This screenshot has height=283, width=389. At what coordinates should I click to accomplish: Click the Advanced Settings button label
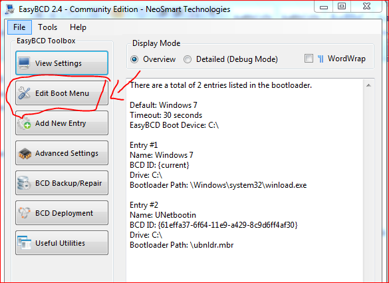coord(66,153)
